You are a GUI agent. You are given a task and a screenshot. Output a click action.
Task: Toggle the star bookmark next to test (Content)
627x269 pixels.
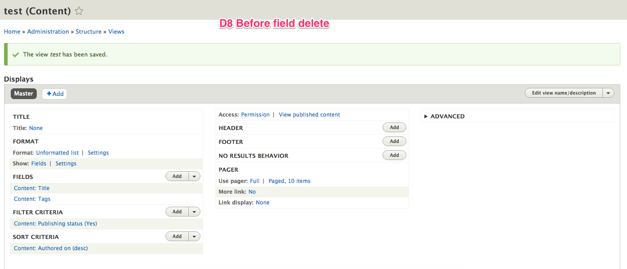click(x=78, y=11)
